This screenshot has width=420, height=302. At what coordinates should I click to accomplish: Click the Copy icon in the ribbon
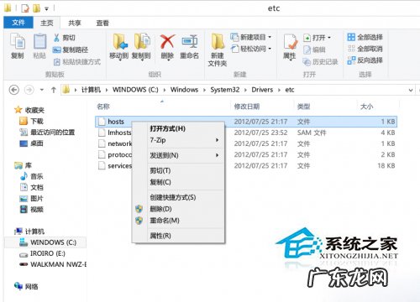point(18,42)
